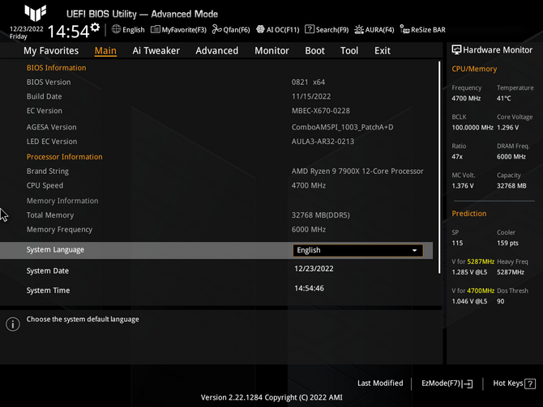Click the 1.285 V @L5 value

pyautogui.click(x=469, y=272)
